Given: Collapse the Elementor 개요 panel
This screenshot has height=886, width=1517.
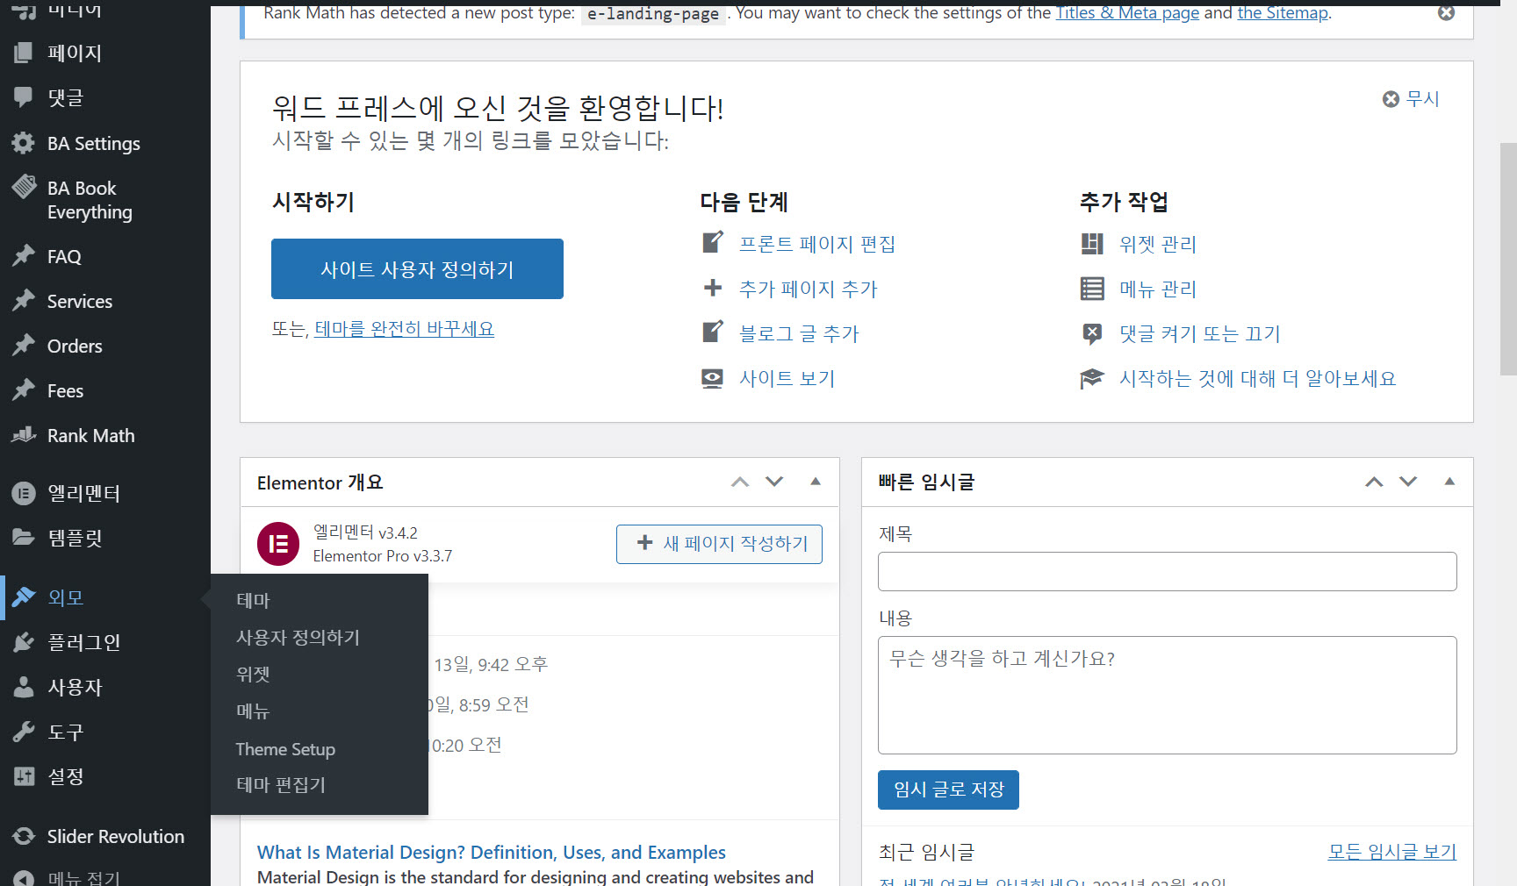Looking at the screenshot, I should pyautogui.click(x=816, y=482).
